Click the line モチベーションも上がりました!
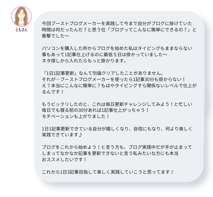This screenshot has height=197, width=213. (x=76, y=116)
